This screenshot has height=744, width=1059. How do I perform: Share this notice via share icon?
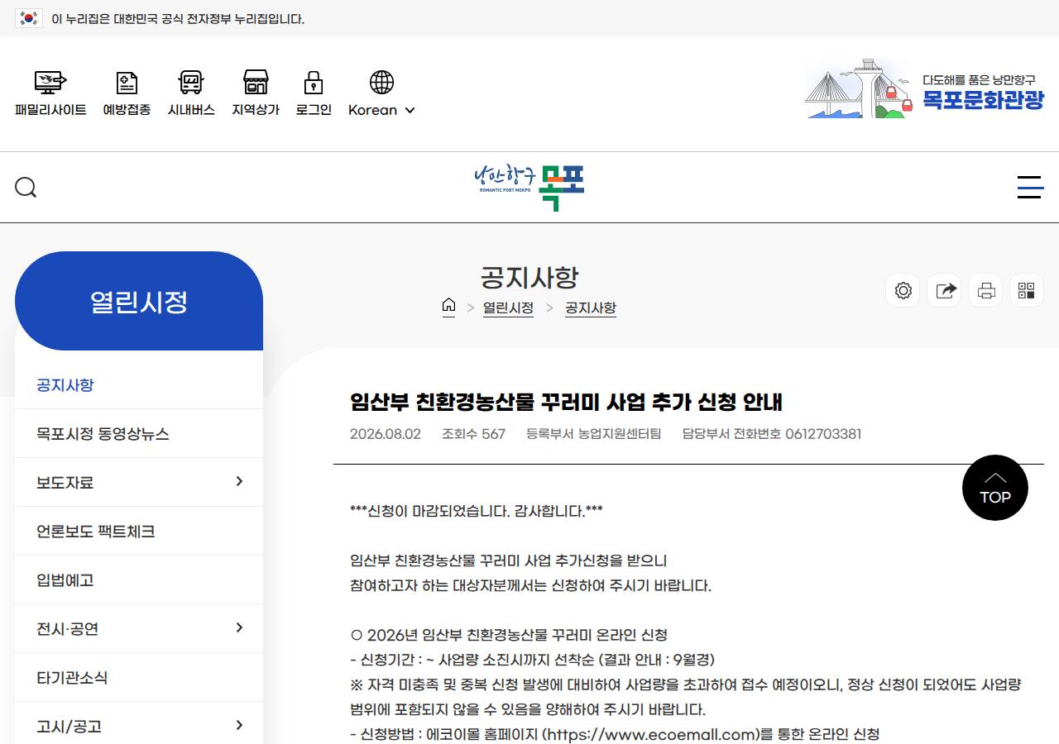(945, 291)
